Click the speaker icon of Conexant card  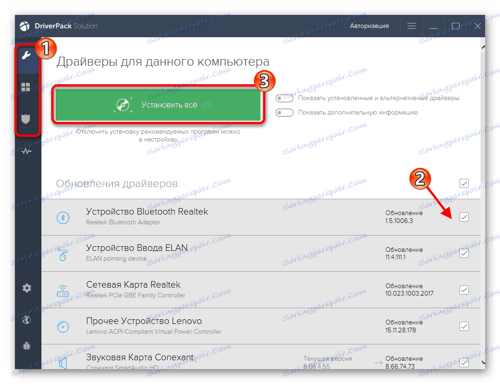point(63,363)
